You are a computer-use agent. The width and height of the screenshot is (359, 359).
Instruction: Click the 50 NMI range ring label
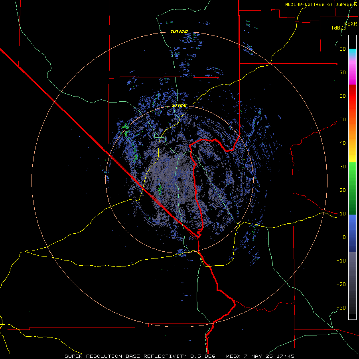coord(179,106)
